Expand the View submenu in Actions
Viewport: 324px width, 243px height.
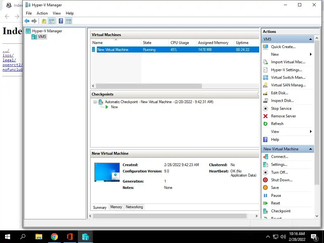[288, 132]
